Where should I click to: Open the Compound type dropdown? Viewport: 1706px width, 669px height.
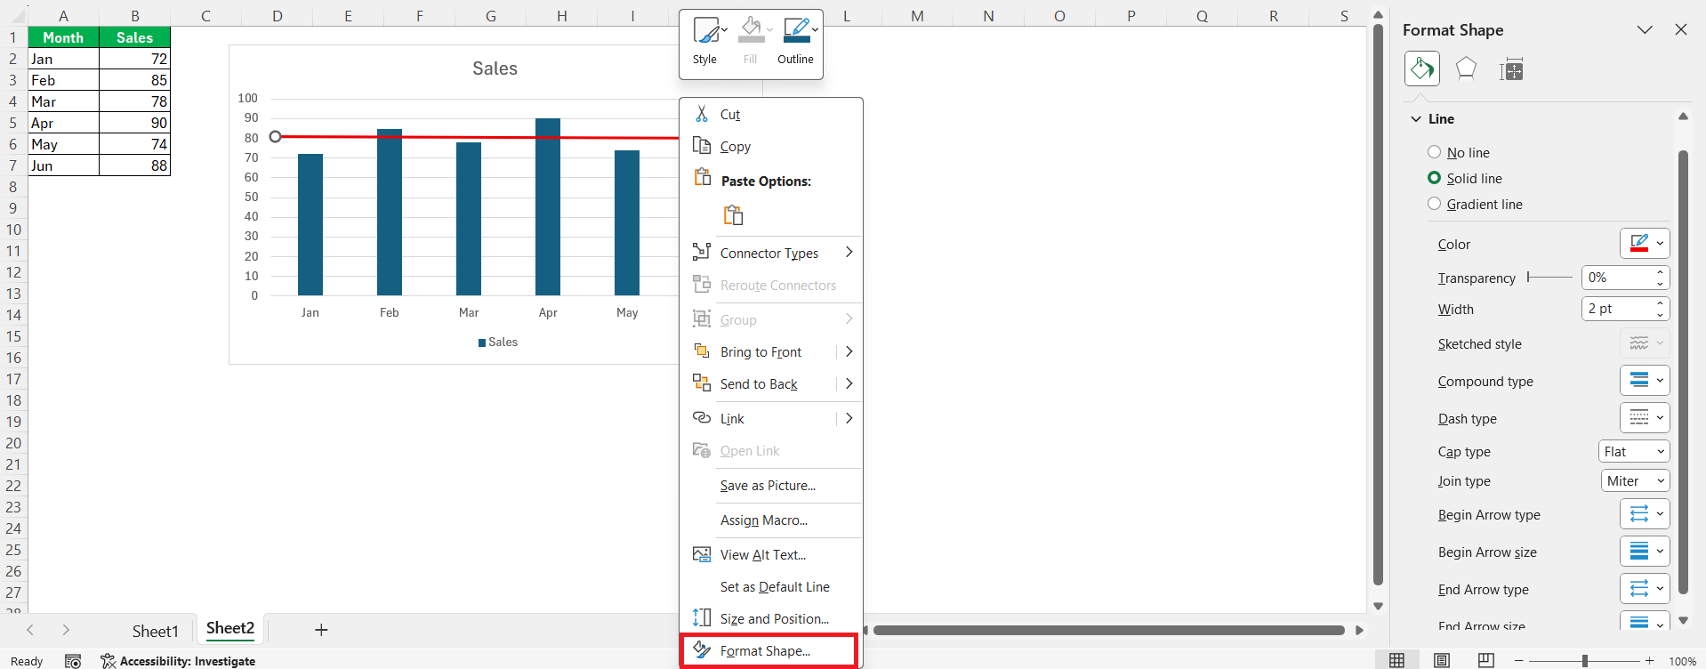(x=1645, y=380)
